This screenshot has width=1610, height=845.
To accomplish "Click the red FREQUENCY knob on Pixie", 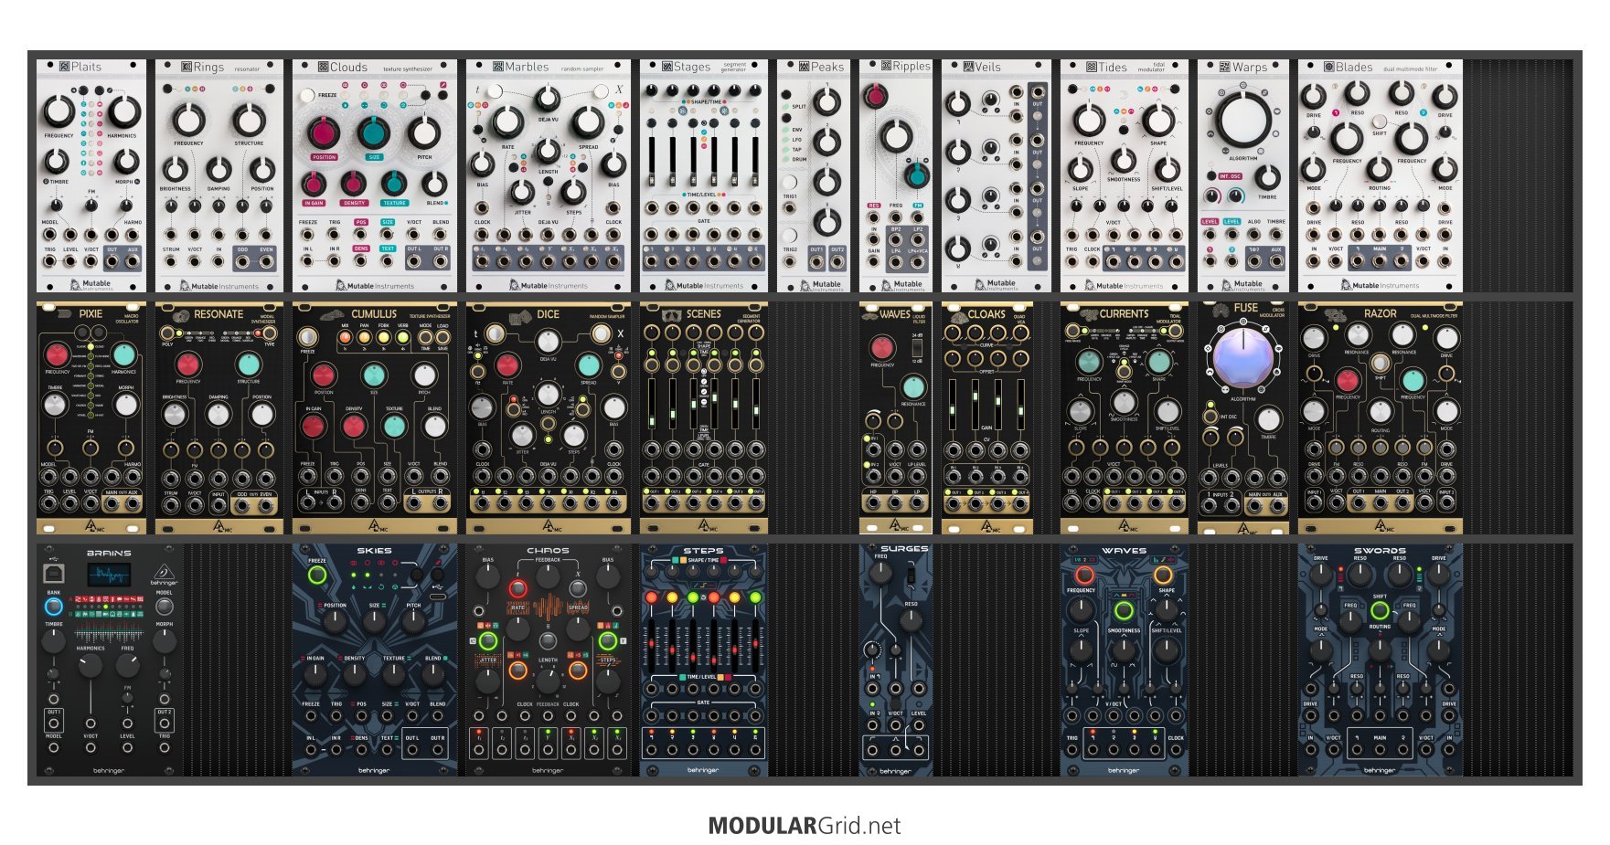I will [x=57, y=354].
